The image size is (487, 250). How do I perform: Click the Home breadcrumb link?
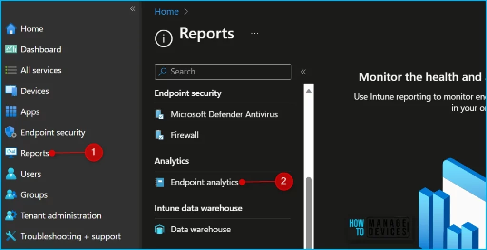[x=166, y=12]
